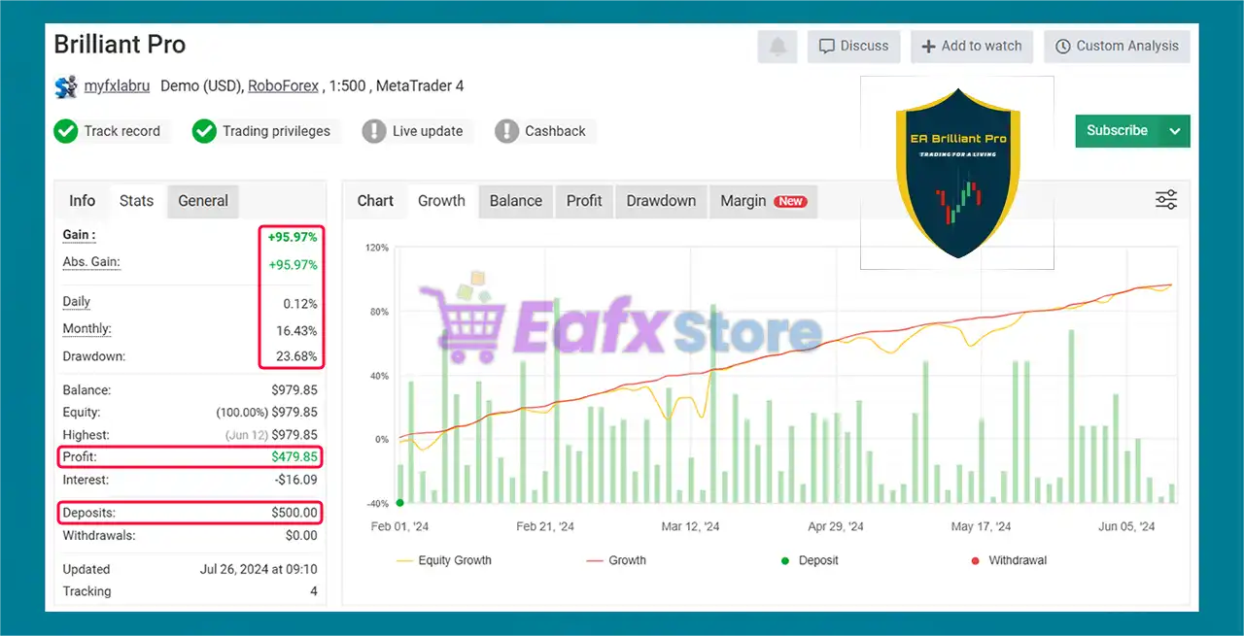Image resolution: width=1244 pixels, height=636 pixels.
Task: Click the Cashback exclamation icon
Action: click(506, 131)
